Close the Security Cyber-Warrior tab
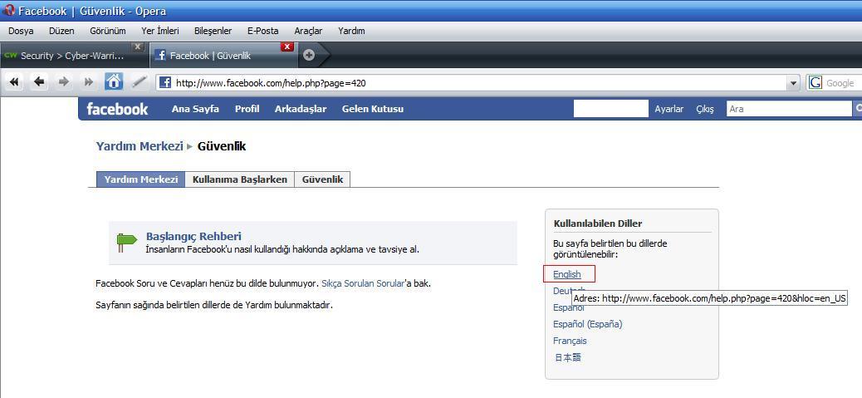Viewport: 862px width, 398px height. pyautogui.click(x=138, y=47)
